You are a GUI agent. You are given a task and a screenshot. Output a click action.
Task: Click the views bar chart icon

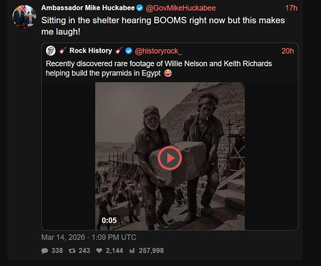pos(132,250)
